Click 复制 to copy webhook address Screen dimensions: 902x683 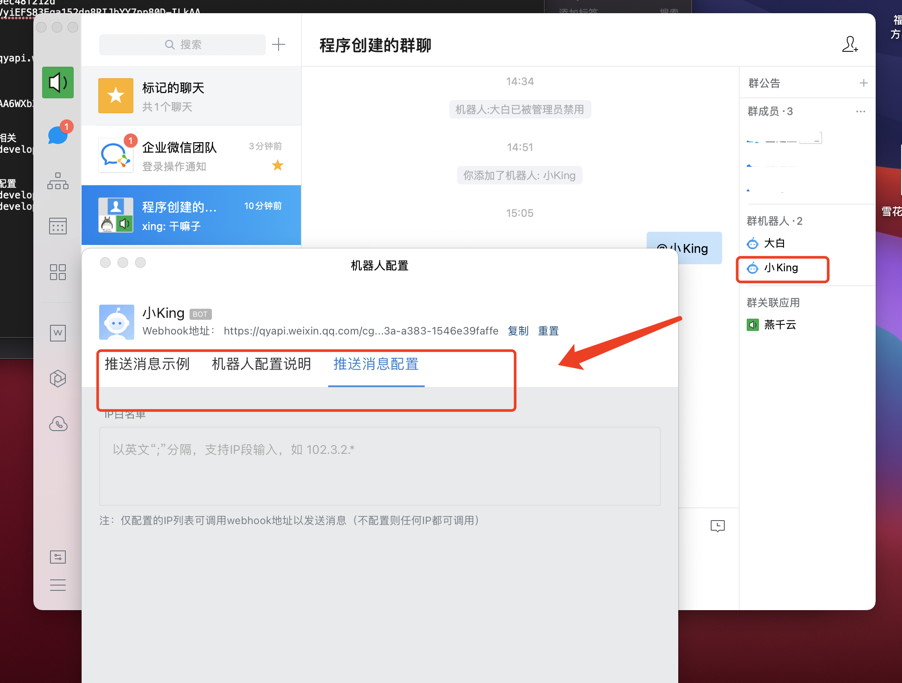pyautogui.click(x=518, y=331)
